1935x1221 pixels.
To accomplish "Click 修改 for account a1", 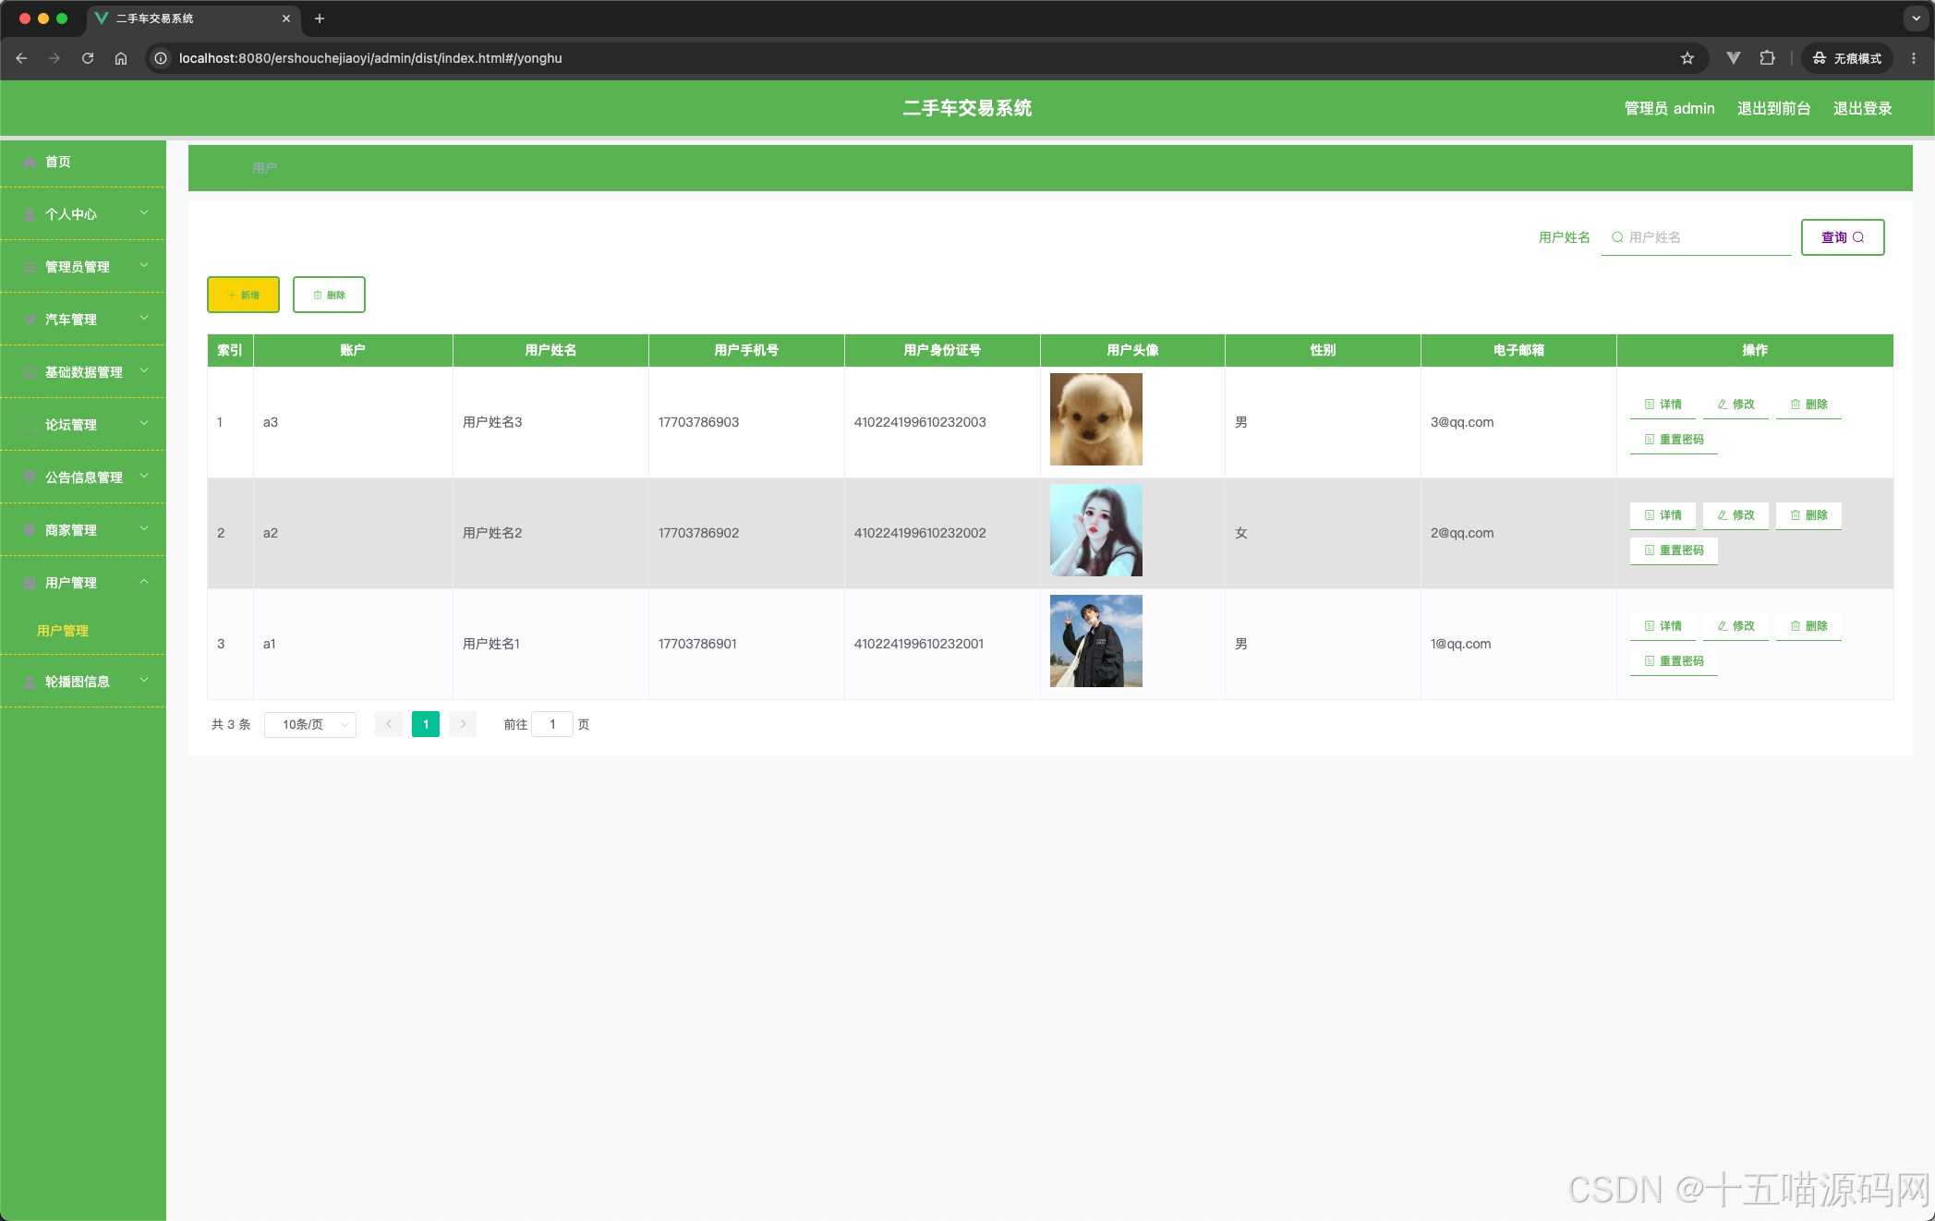I will coord(1735,626).
